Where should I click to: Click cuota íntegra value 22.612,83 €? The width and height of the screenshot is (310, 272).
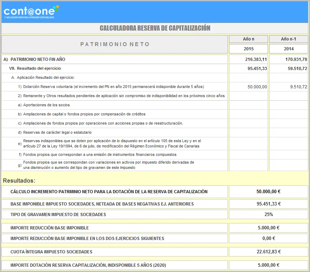pyautogui.click(x=268, y=252)
